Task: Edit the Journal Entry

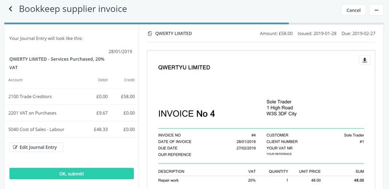Action: pos(36,147)
